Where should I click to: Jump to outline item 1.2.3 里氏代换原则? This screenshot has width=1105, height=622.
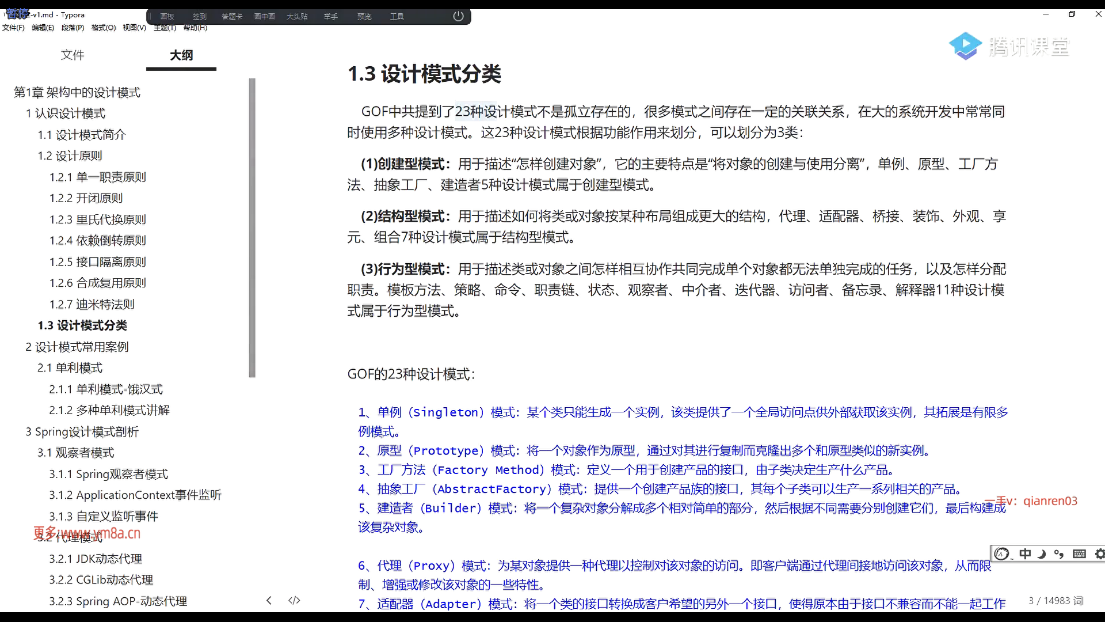tap(98, 219)
